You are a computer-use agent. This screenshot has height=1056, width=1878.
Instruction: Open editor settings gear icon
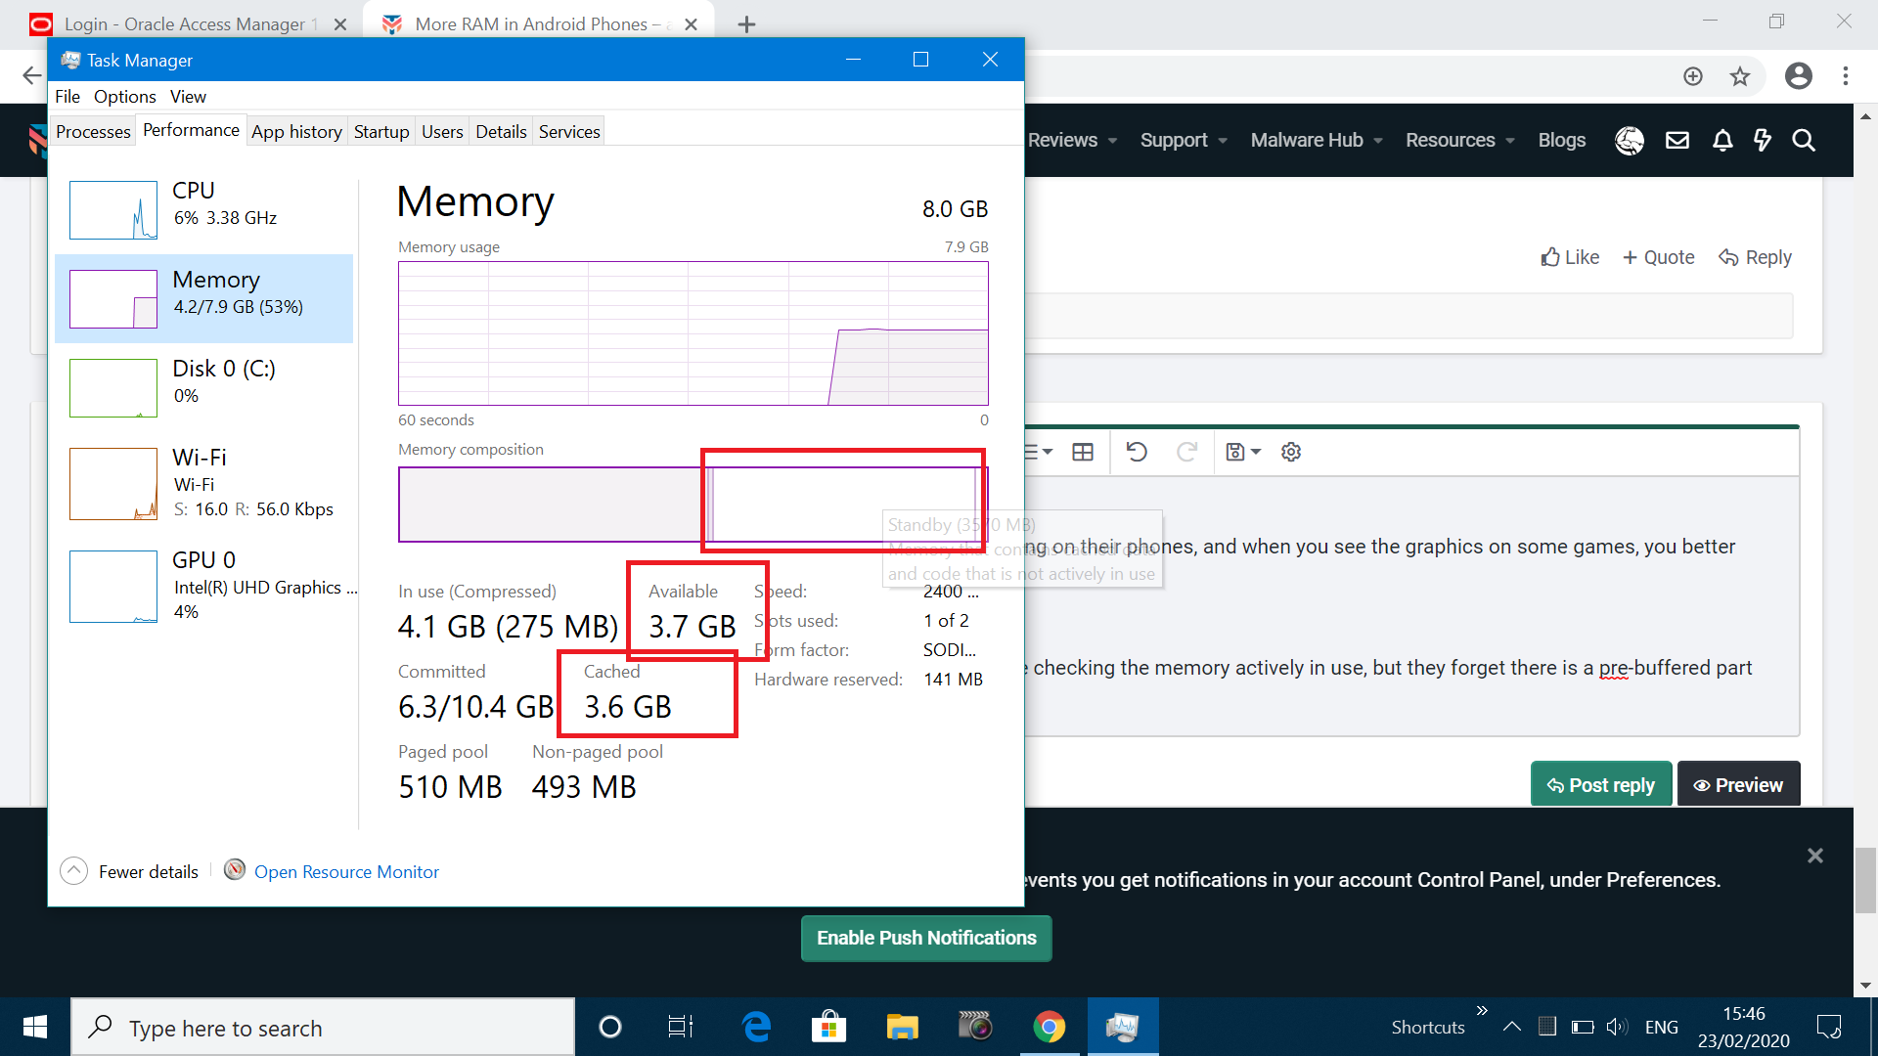pos(1291,452)
